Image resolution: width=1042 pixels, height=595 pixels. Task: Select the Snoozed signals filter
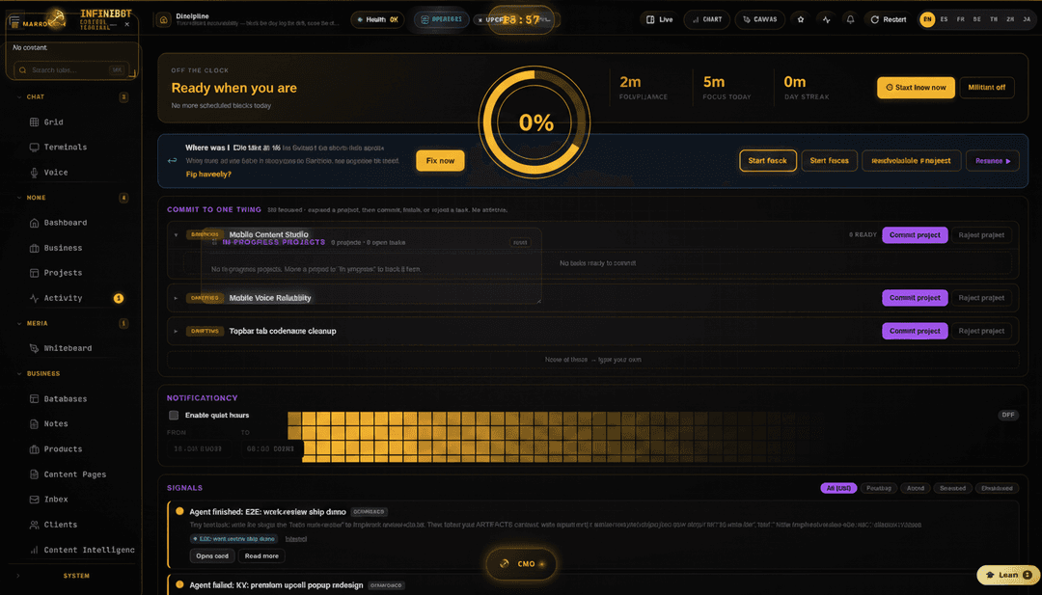click(952, 488)
